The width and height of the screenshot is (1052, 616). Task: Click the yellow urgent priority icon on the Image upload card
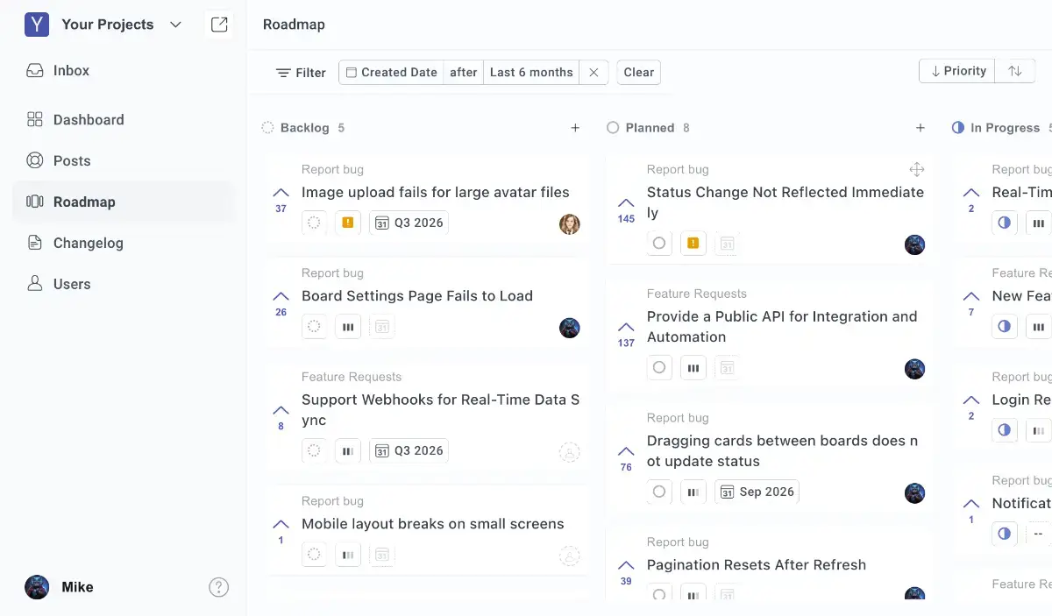(348, 223)
